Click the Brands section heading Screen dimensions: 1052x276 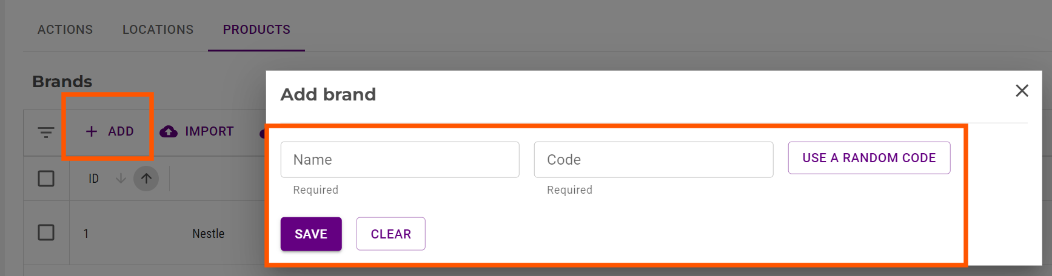(x=62, y=82)
